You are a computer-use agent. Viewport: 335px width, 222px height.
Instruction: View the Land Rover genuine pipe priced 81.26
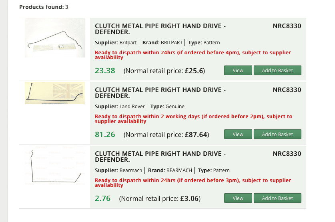[238, 134]
